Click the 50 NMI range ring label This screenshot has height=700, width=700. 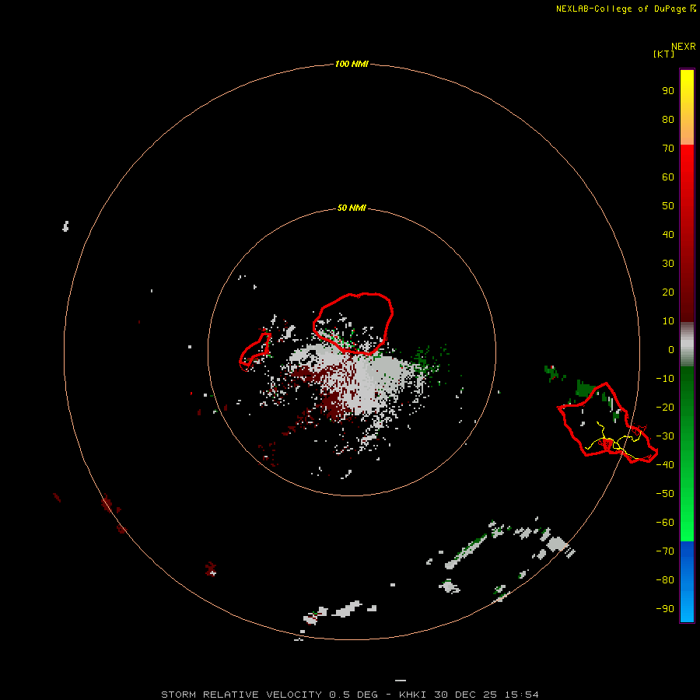click(352, 208)
